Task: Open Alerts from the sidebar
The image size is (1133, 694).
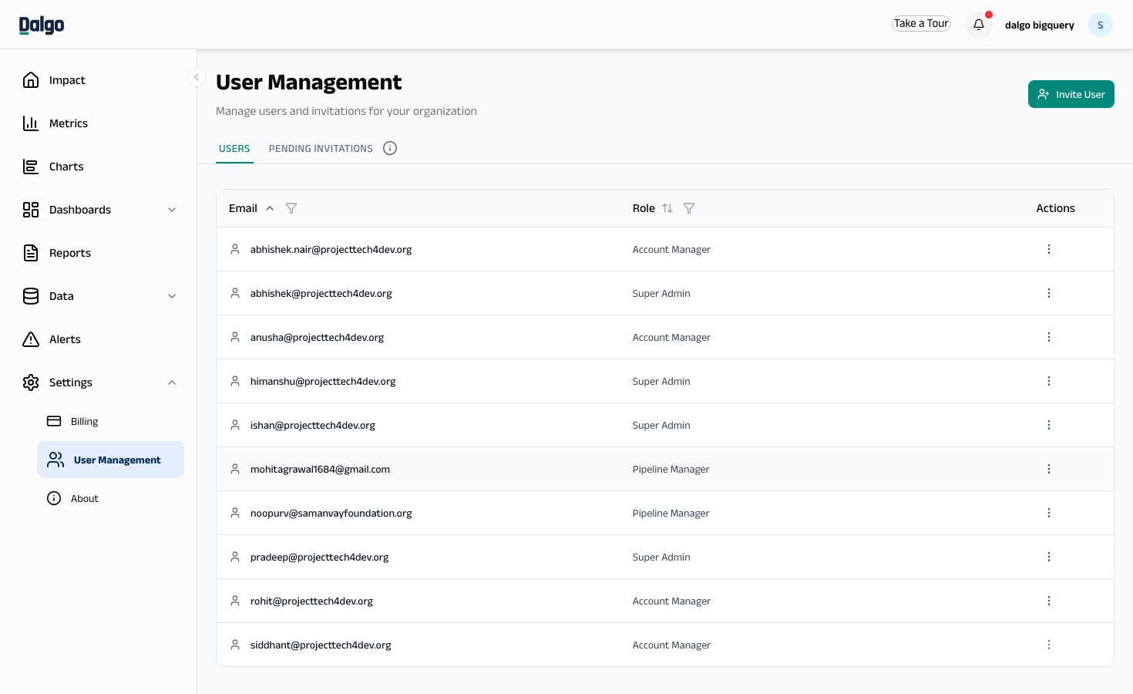Action: (98, 339)
